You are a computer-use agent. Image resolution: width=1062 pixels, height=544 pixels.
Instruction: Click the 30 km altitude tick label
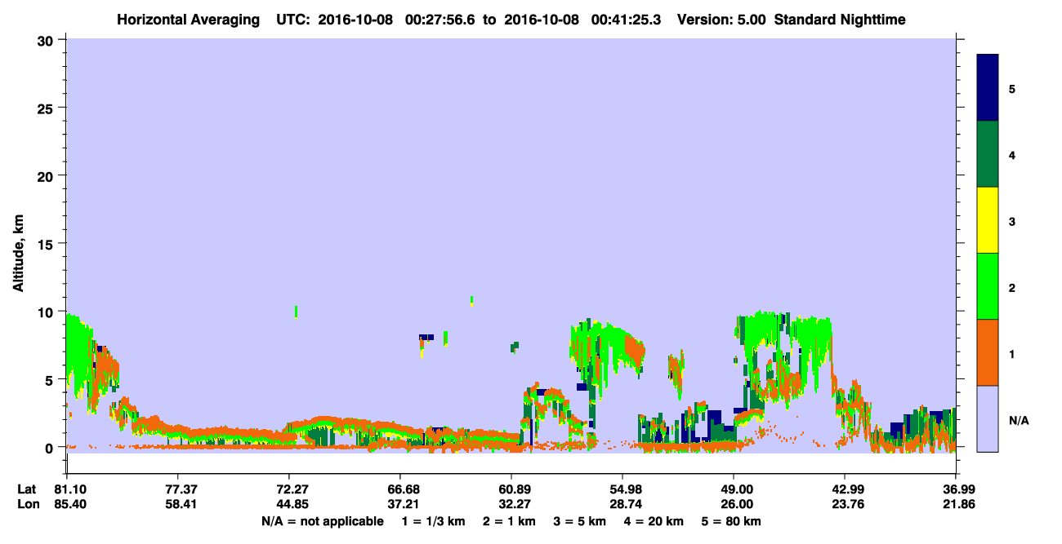pyautogui.click(x=47, y=40)
